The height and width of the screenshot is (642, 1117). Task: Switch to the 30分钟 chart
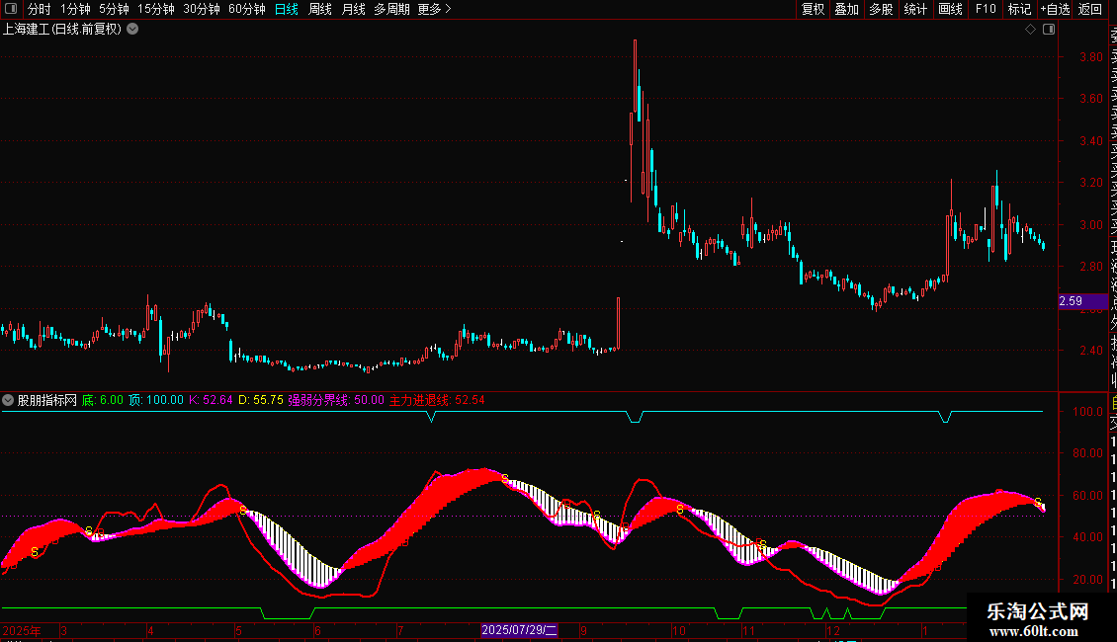click(x=202, y=9)
